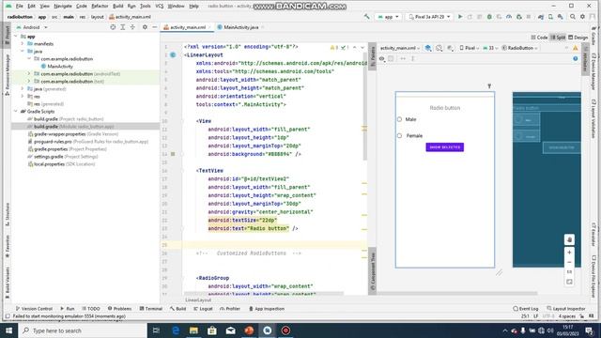Open Layout Inspector in bottom bar
Viewport: 601px width, 338px height.
[x=566, y=309]
